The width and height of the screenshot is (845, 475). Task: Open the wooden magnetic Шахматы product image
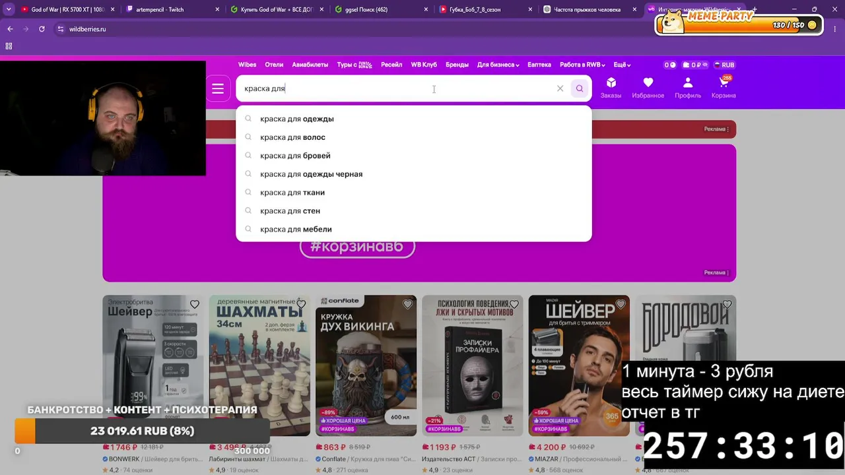[259, 365]
